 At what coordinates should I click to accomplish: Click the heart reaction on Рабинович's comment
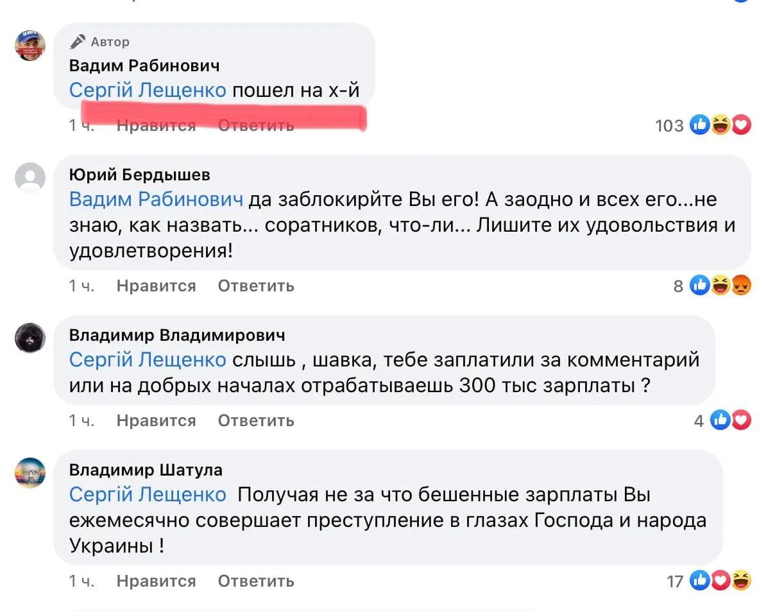[x=741, y=125]
